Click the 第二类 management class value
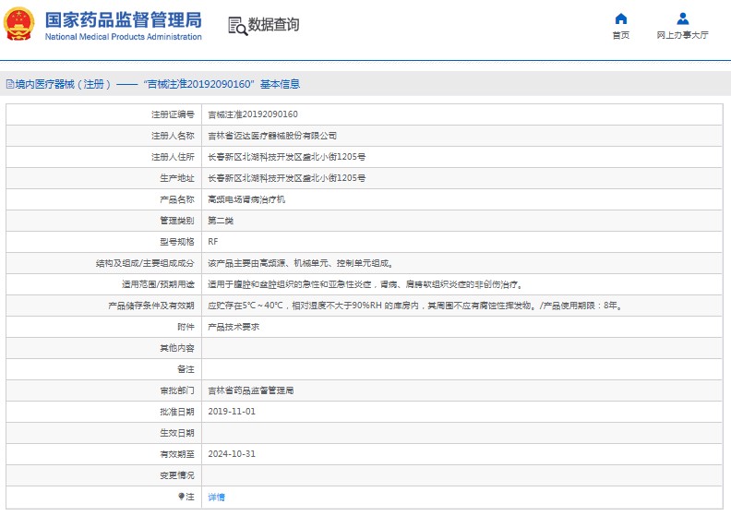Image resolution: width=731 pixels, height=516 pixels. [221, 221]
